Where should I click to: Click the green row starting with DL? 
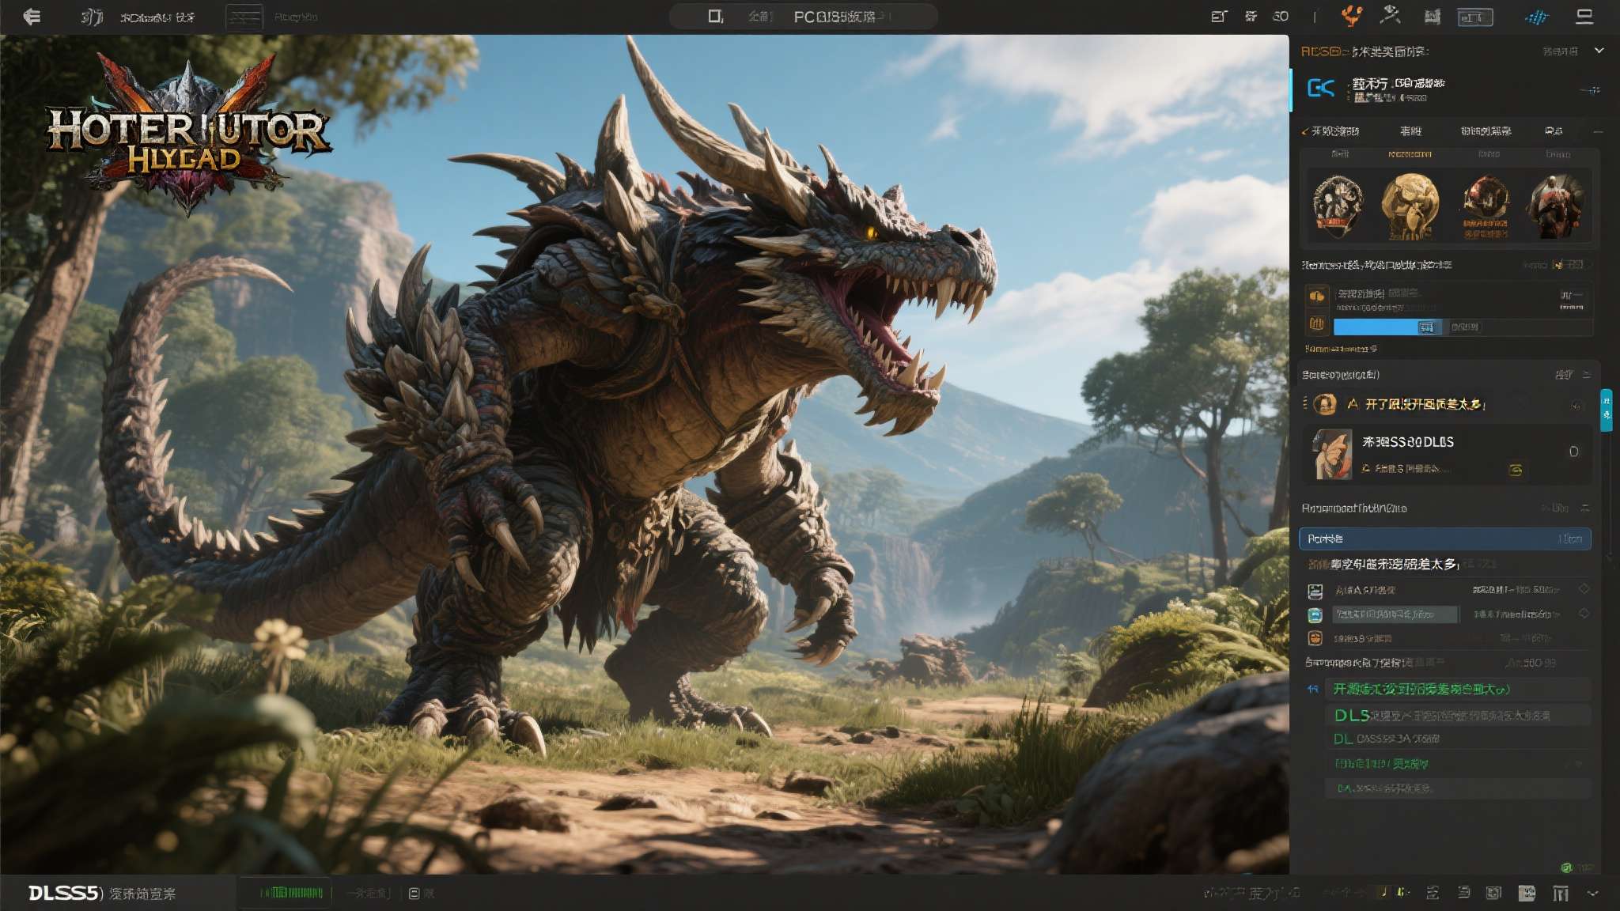pyautogui.click(x=1457, y=739)
